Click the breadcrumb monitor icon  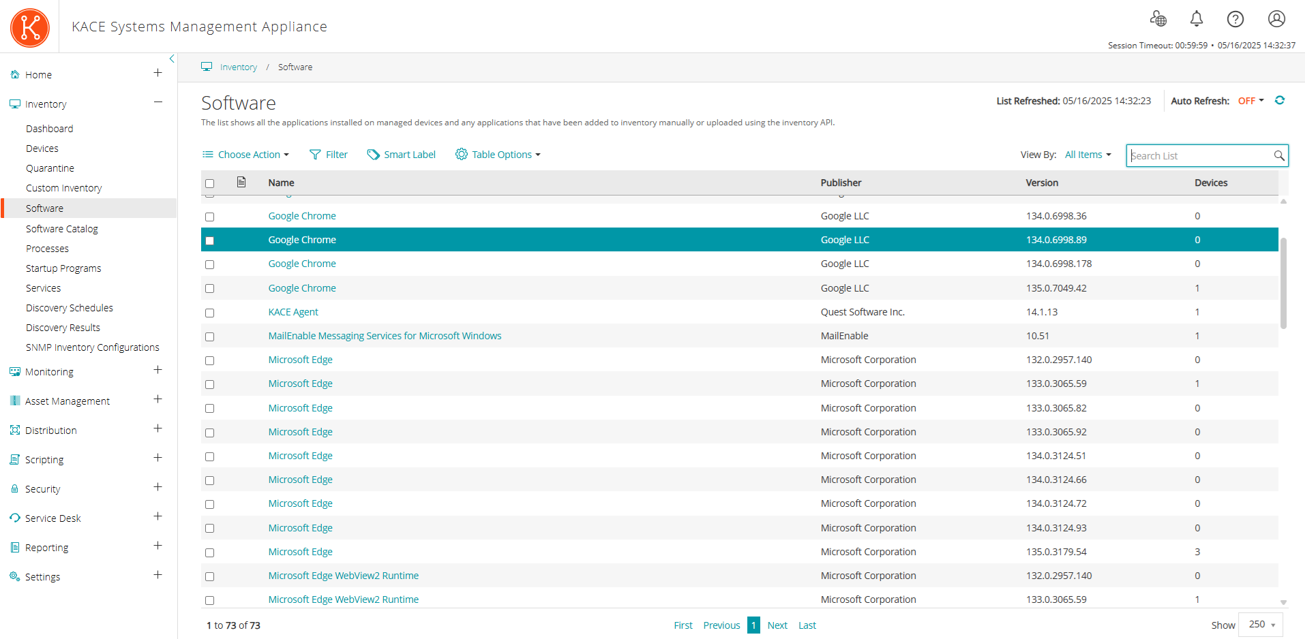click(207, 67)
